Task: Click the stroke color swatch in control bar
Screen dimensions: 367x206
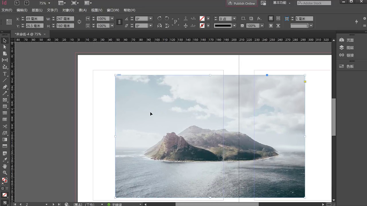Action: (x=202, y=26)
